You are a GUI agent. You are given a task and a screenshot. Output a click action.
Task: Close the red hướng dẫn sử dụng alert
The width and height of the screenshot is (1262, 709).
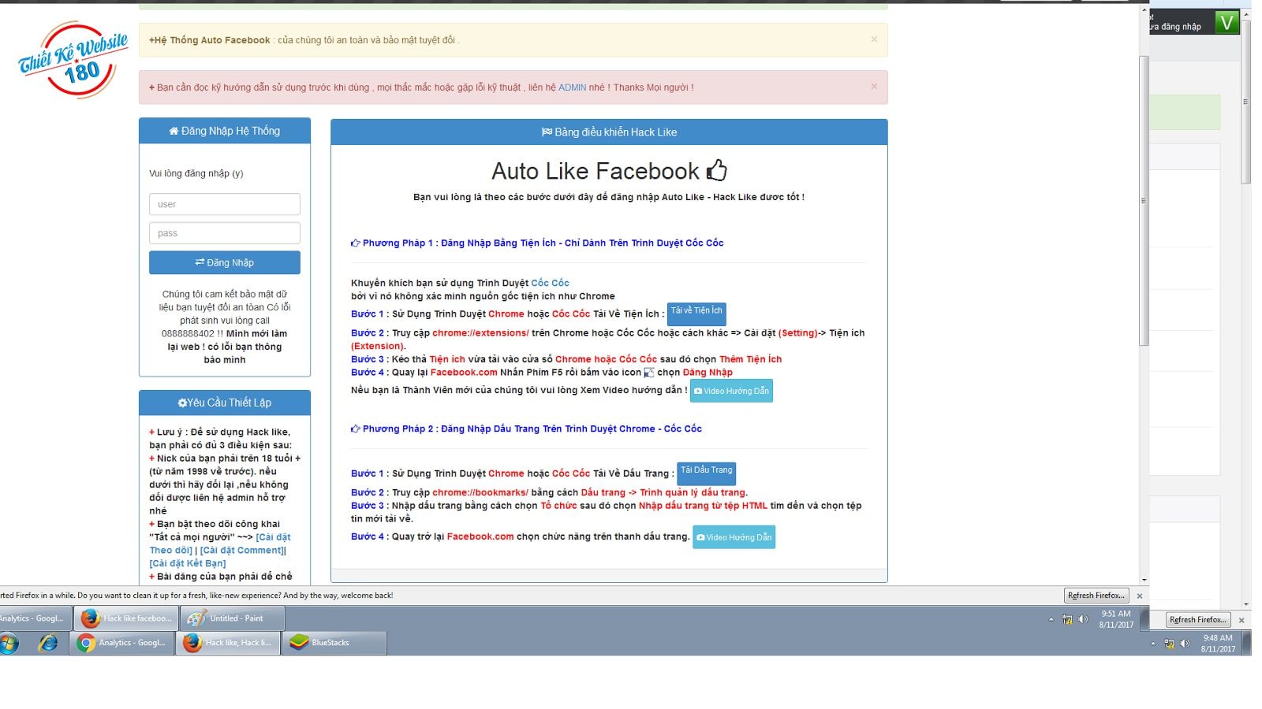[874, 87]
